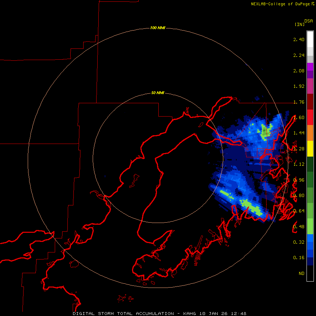
Task: Pick the navy swatch above ND
Action: pos(310,261)
